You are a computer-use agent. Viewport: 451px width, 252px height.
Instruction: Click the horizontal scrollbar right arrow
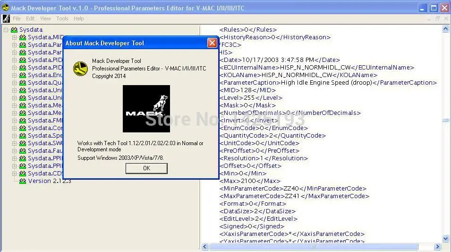coord(437,246)
